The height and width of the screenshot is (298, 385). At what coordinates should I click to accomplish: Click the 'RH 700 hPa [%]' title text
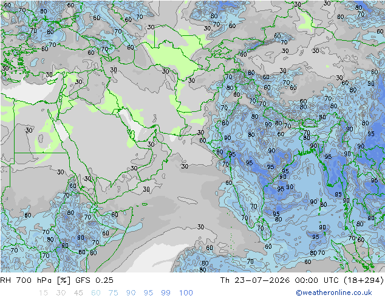click(35, 280)
